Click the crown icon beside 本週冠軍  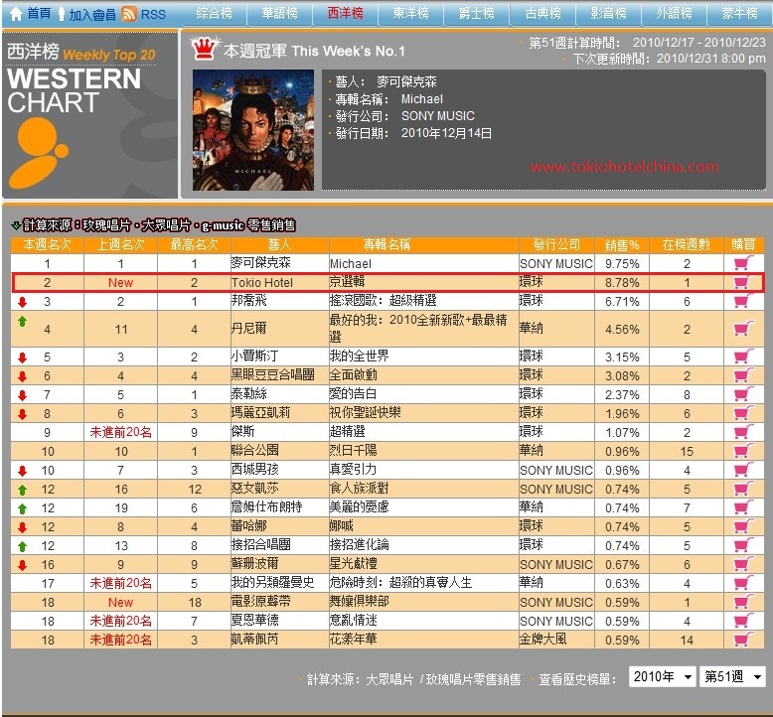[204, 48]
